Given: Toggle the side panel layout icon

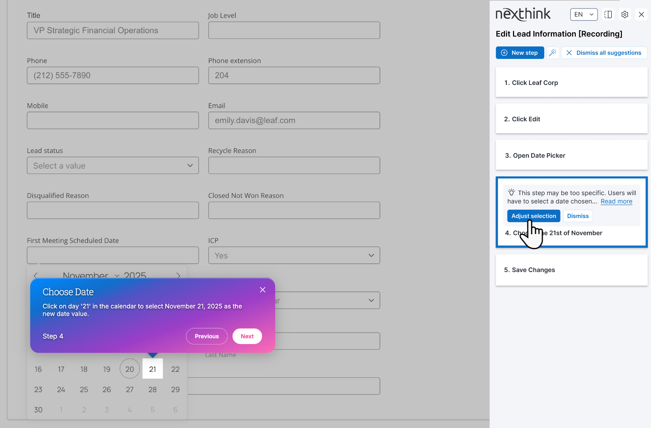Looking at the screenshot, I should coord(608,15).
